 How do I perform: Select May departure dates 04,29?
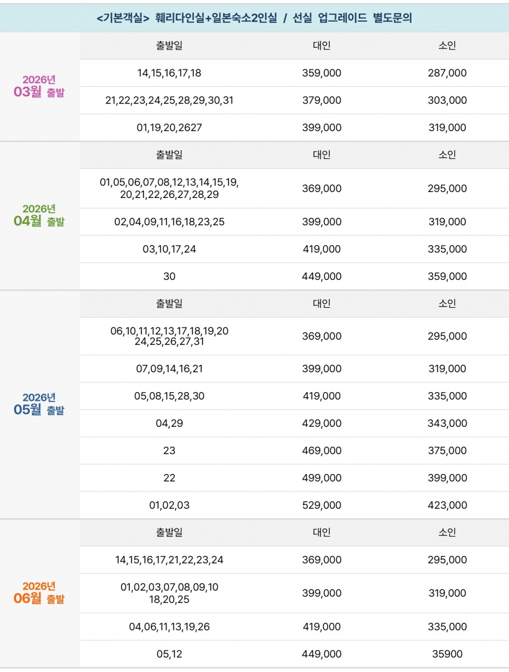(x=169, y=423)
